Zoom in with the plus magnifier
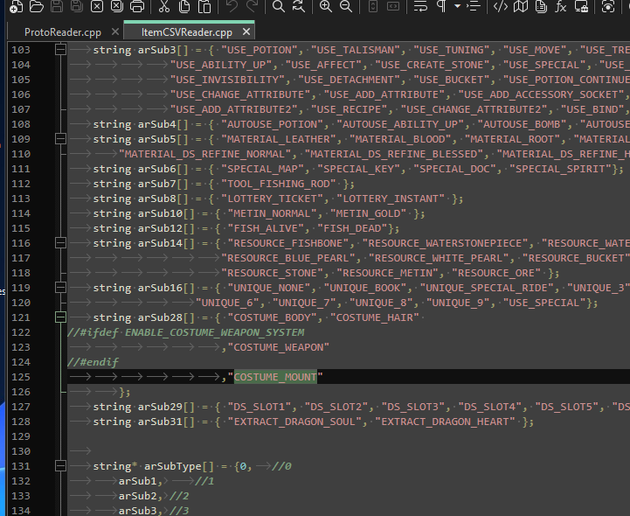 pos(325,6)
